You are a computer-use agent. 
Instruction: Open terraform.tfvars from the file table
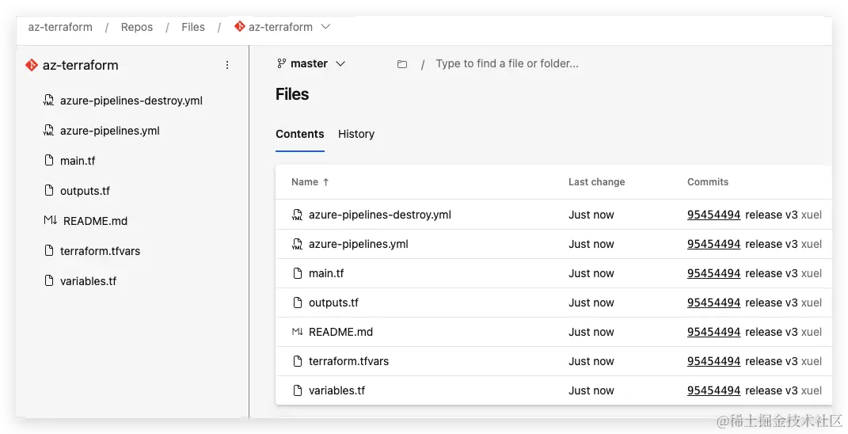click(348, 361)
